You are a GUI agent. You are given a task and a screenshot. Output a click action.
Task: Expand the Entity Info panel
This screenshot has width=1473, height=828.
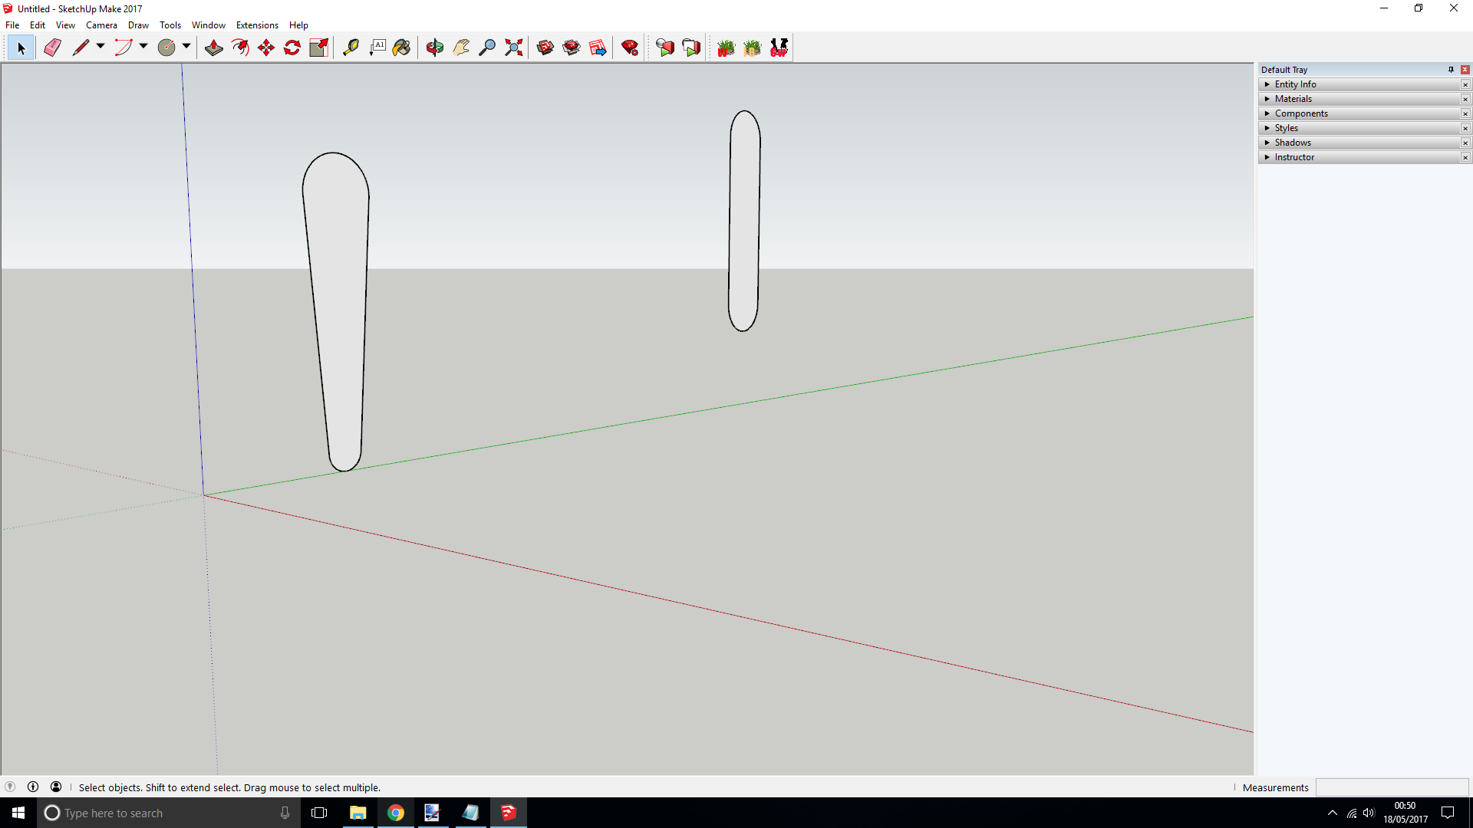[1295, 84]
